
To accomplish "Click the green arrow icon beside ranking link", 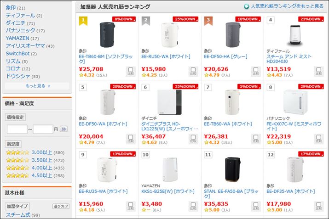I will tap(247, 7).
